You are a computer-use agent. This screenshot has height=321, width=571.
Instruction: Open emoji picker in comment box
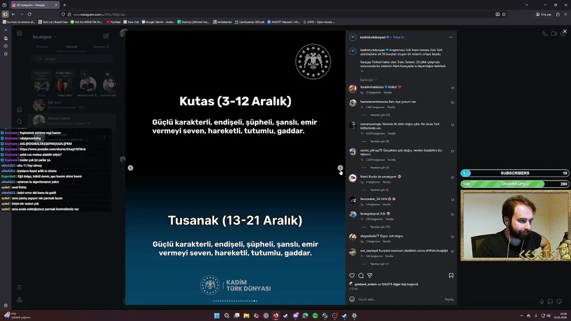pyautogui.click(x=352, y=299)
